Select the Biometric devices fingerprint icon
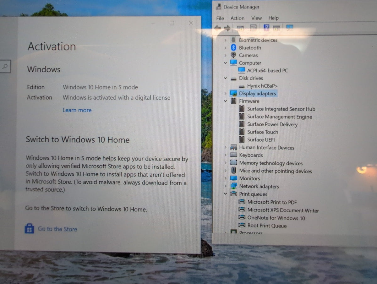Viewport: 377px width, 284px height. (233, 40)
